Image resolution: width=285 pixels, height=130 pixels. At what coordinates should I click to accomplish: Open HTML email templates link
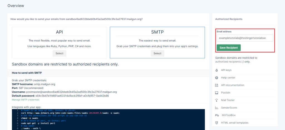[235, 123]
